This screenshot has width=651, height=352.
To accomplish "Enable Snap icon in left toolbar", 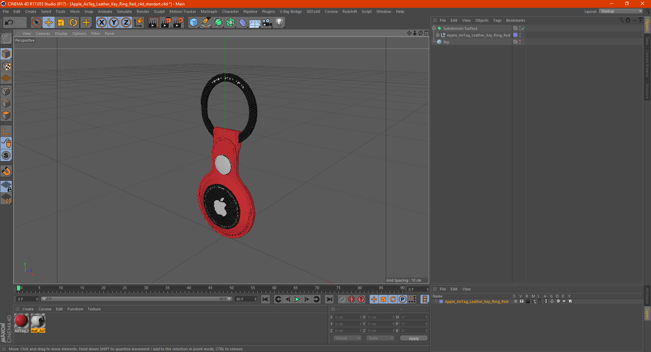I will (6, 171).
